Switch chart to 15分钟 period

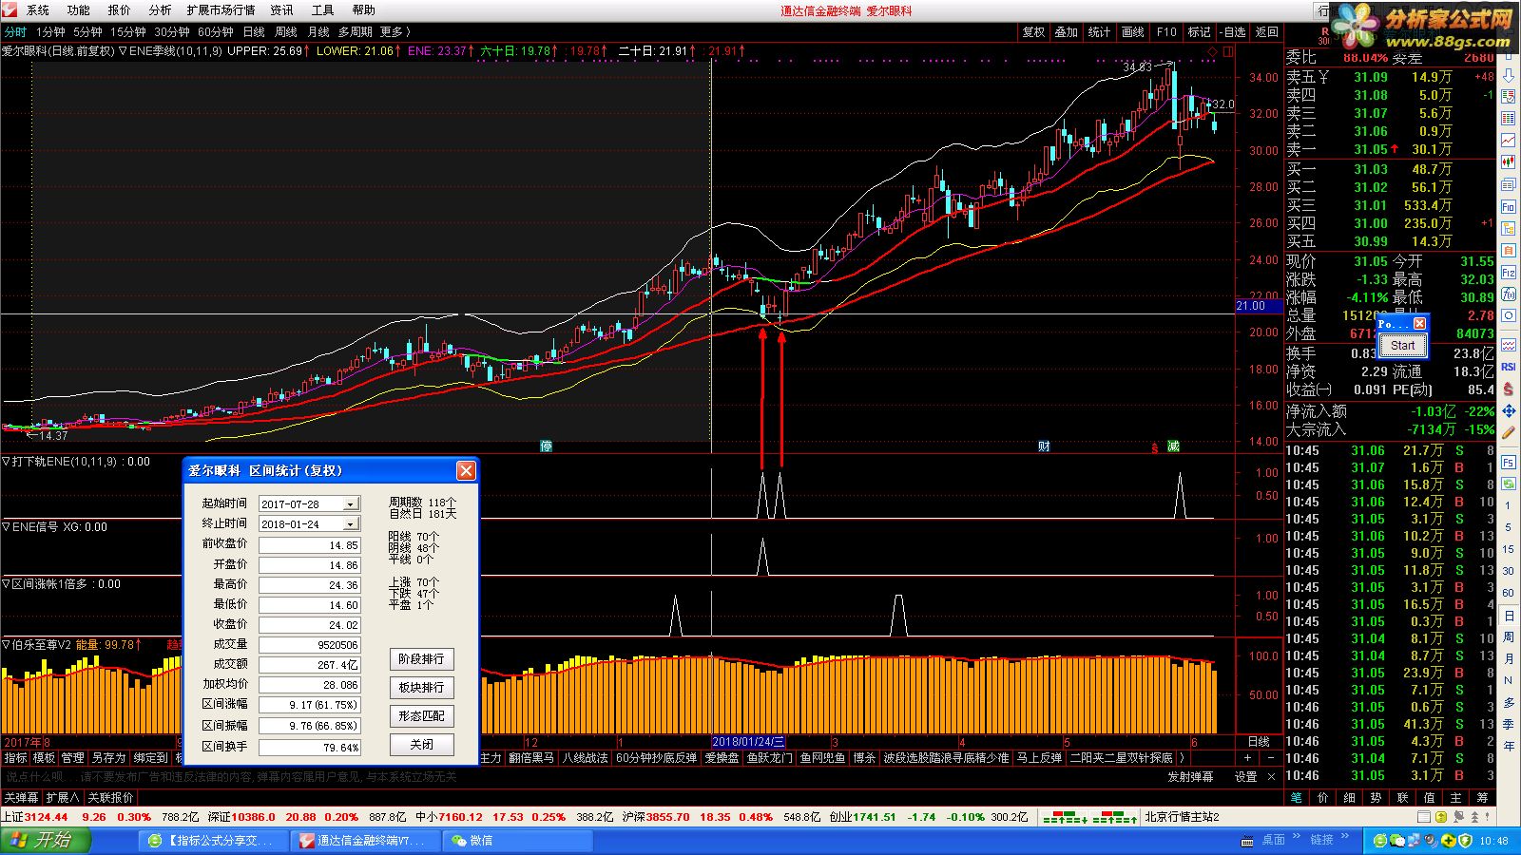[x=128, y=32]
